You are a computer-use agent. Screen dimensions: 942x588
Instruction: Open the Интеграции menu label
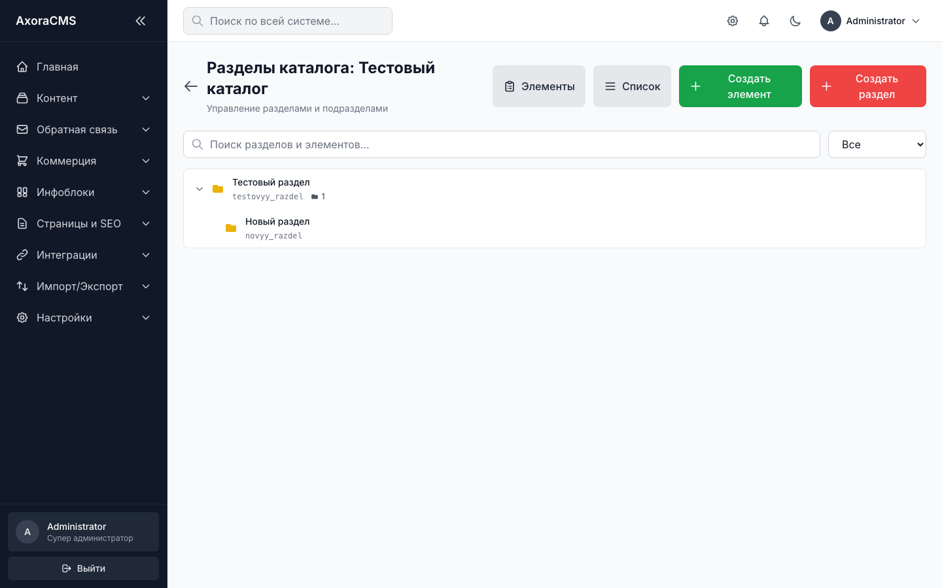pyautogui.click(x=67, y=255)
